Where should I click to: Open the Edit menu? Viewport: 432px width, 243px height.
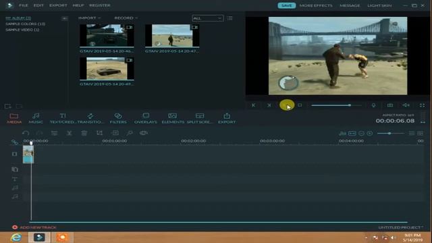tap(38, 5)
